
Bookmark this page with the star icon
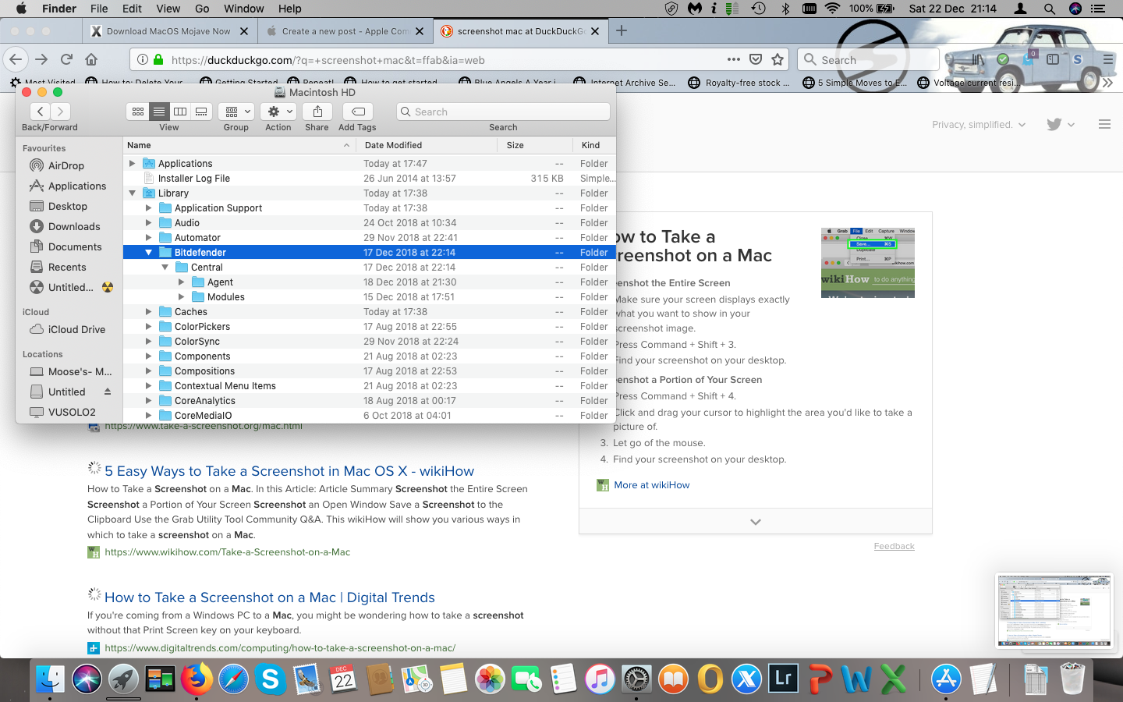778,59
